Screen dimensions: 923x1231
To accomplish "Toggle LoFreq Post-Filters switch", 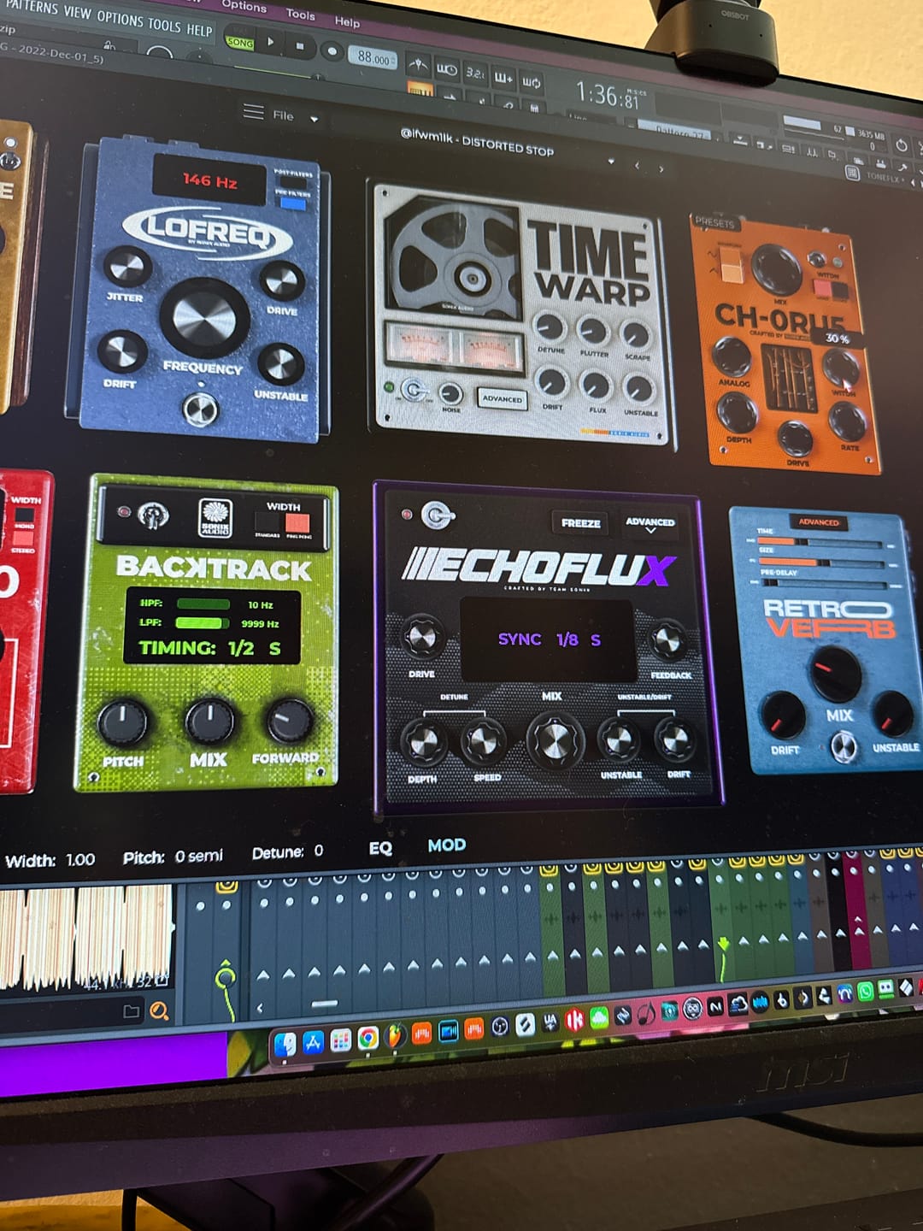I will pyautogui.click(x=293, y=184).
